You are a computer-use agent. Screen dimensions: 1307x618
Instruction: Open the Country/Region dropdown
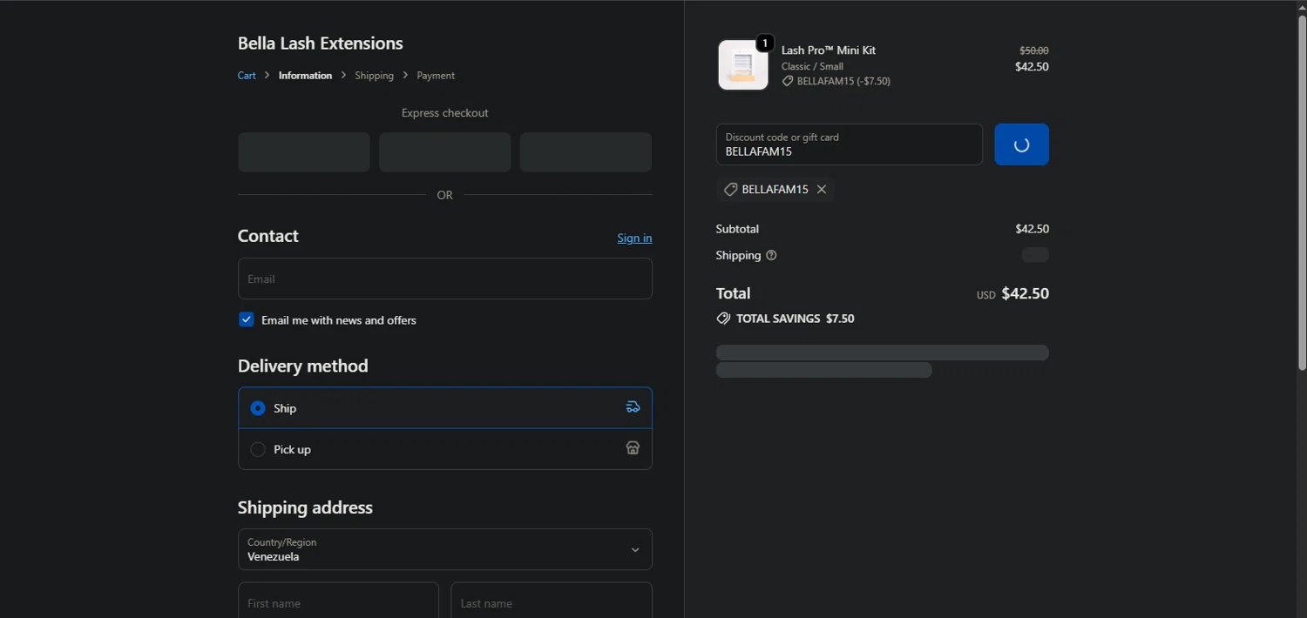click(x=445, y=549)
